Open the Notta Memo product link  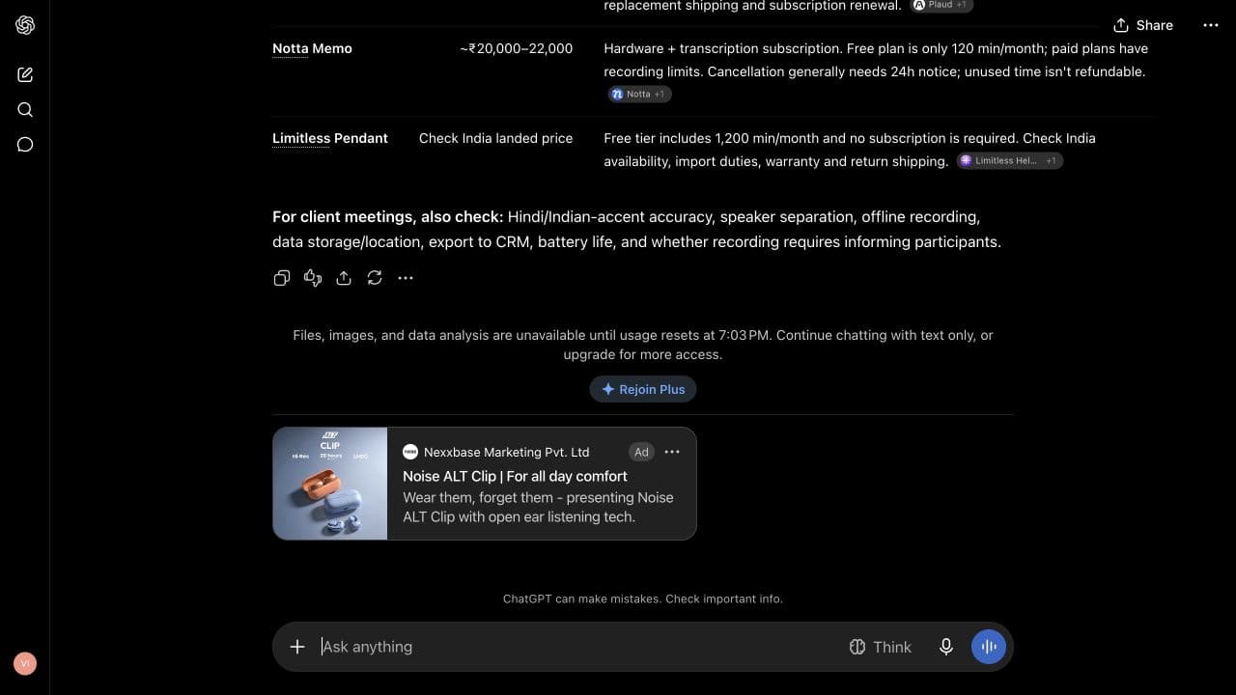312,48
